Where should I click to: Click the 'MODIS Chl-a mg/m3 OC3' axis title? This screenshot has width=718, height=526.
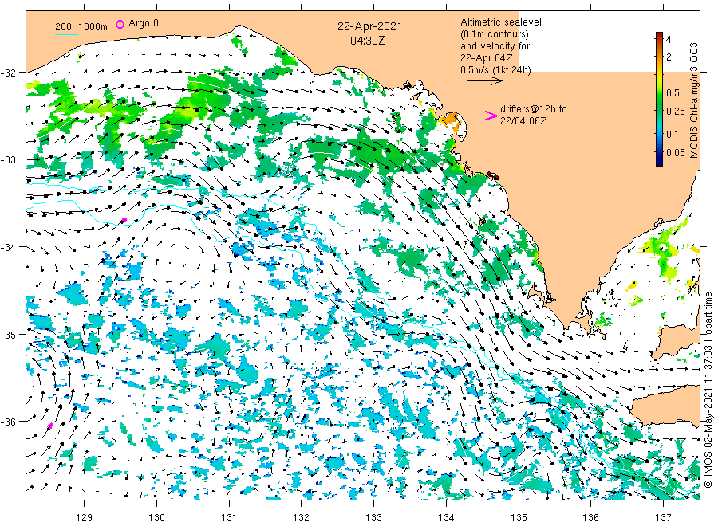click(694, 100)
